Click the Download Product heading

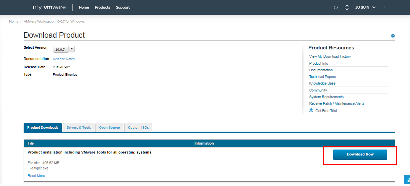54,35
